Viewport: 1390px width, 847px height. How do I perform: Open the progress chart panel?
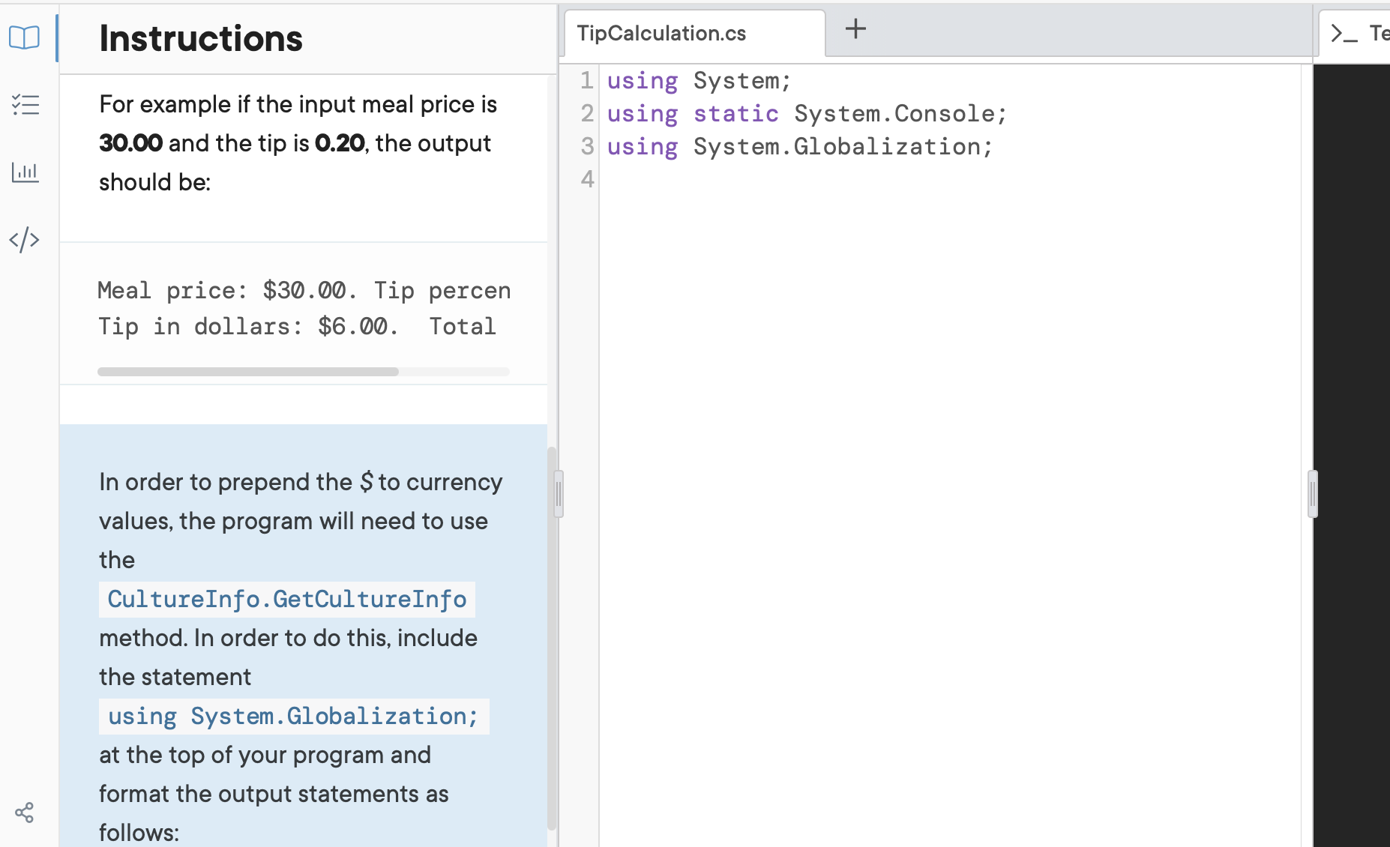[x=25, y=172]
